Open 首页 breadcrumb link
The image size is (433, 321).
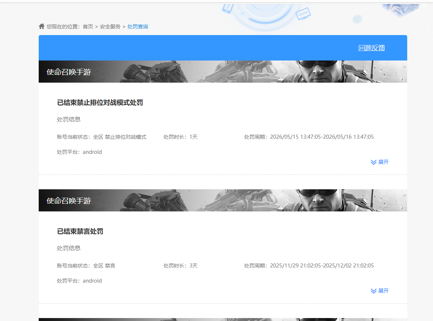point(88,27)
